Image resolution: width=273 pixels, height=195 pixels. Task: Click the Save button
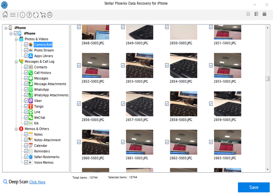[x=254, y=187]
